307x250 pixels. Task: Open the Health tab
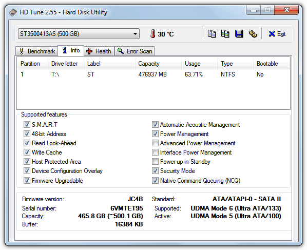pos(99,51)
